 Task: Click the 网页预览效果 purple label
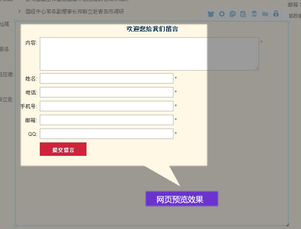coord(182,199)
